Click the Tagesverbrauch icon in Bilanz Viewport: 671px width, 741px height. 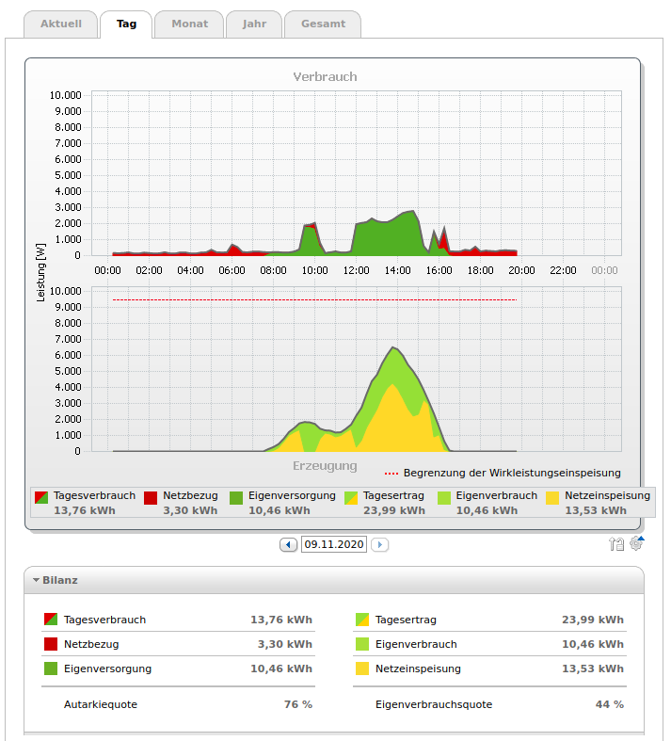(51, 620)
